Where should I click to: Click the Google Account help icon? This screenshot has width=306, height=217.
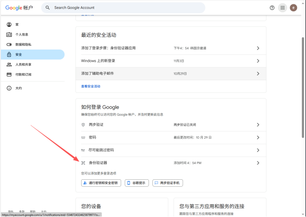tap(272, 8)
